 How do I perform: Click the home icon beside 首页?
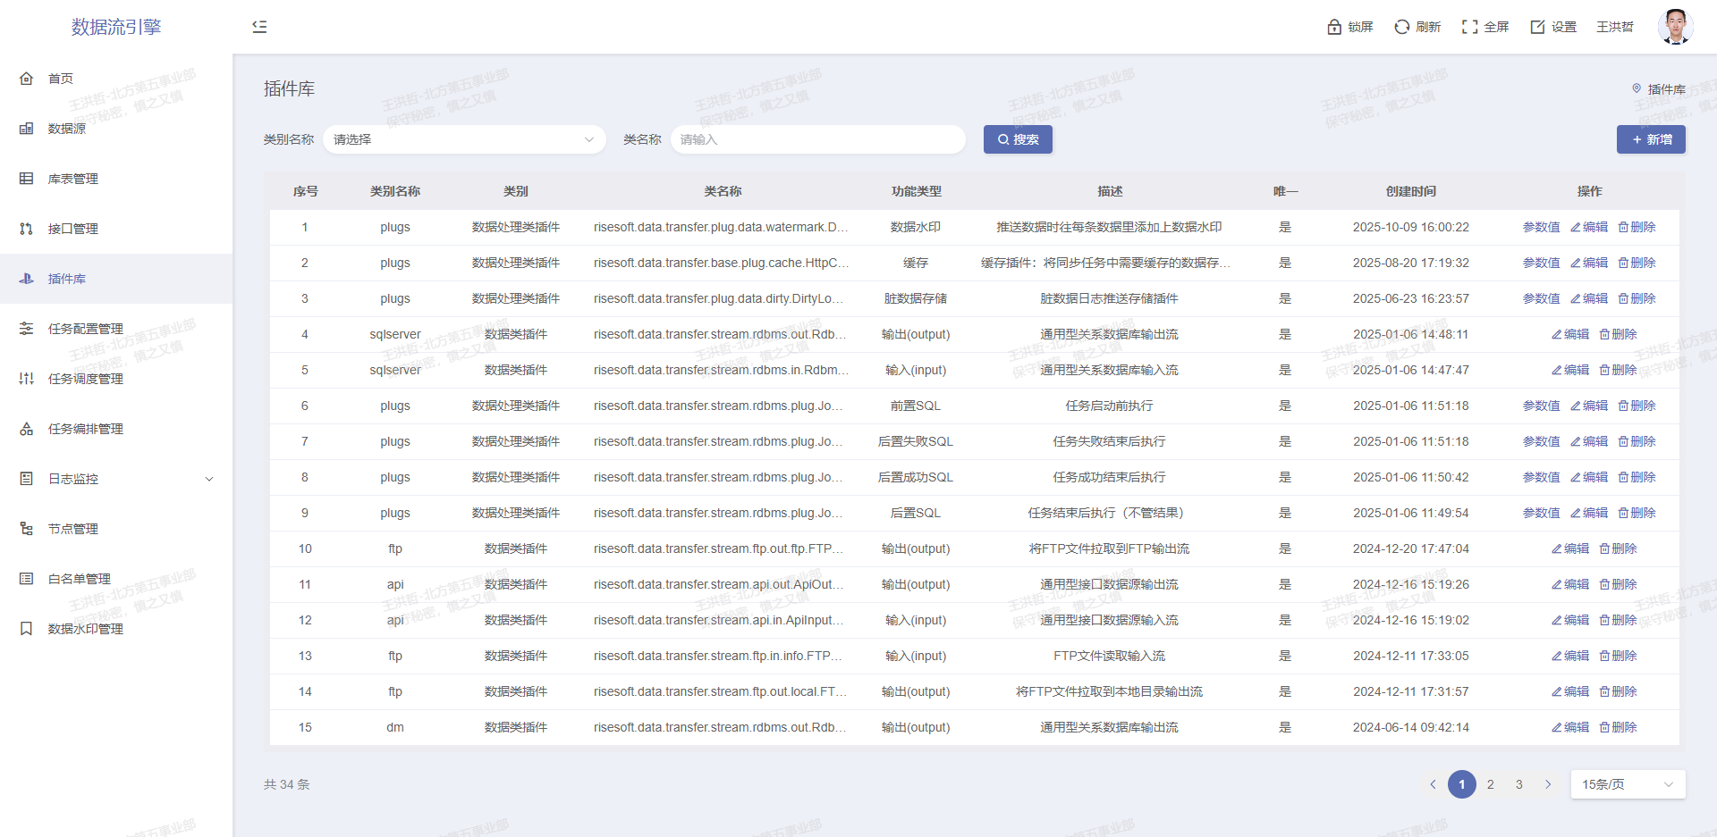(x=27, y=79)
